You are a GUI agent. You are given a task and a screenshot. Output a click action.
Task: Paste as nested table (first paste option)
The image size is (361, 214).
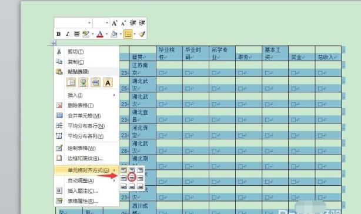click(71, 82)
